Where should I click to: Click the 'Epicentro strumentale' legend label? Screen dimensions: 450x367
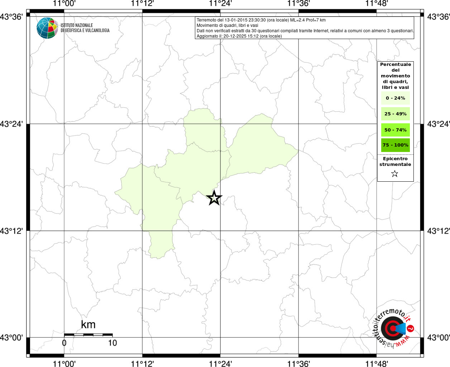(395, 161)
